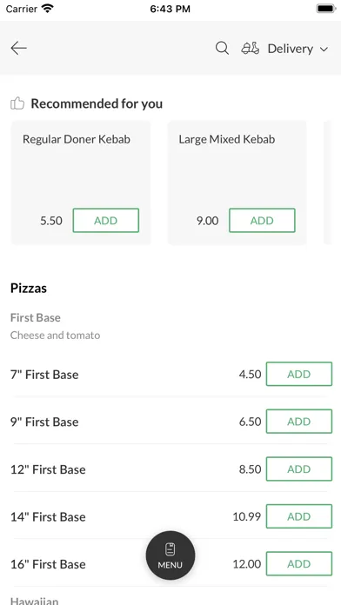341x605 pixels.
Task: Select the Pizzas category heading
Action: click(x=29, y=289)
